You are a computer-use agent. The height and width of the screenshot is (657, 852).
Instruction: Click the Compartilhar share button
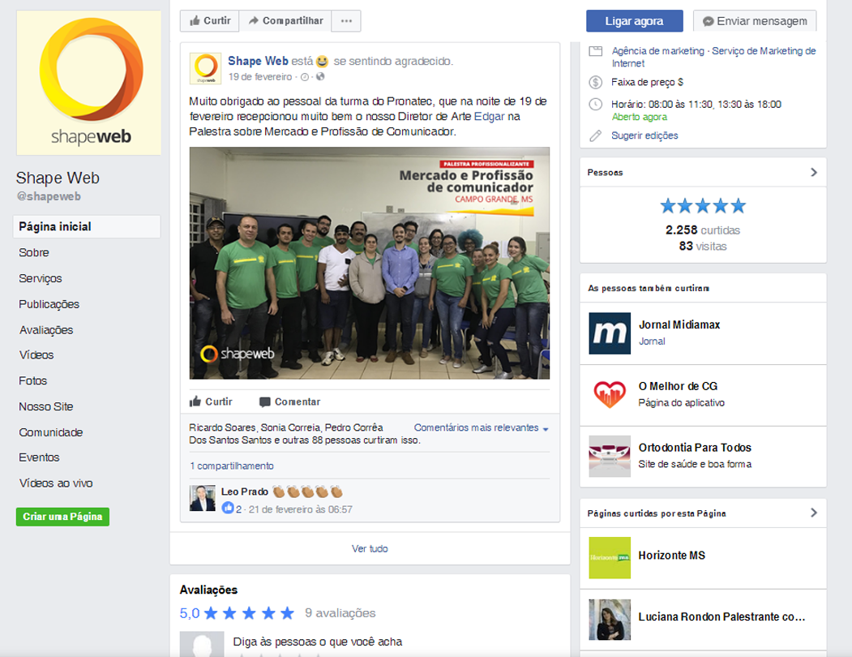pos(285,20)
